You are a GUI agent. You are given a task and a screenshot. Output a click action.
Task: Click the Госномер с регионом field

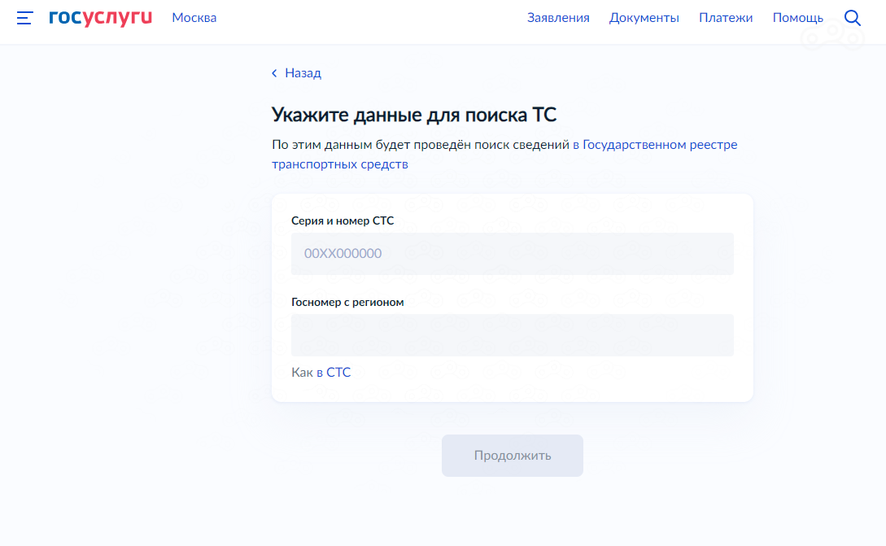point(512,335)
